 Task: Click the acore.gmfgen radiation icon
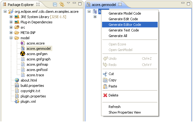coord(23,54)
